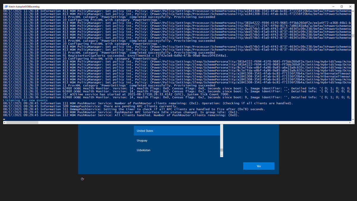Click the PowerShell window scroll down arrow
Viewport: 357px width, 201px height.
point(353,119)
